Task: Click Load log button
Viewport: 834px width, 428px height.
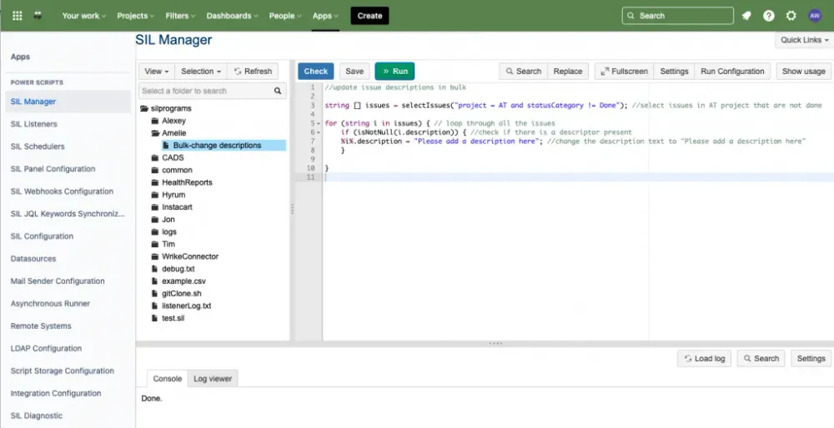Action: [x=704, y=358]
